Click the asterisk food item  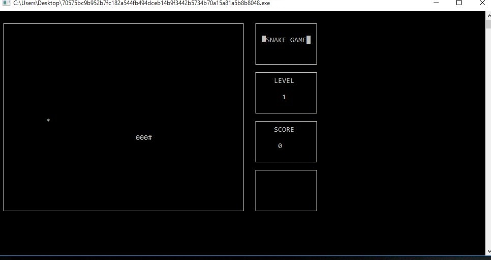point(48,121)
